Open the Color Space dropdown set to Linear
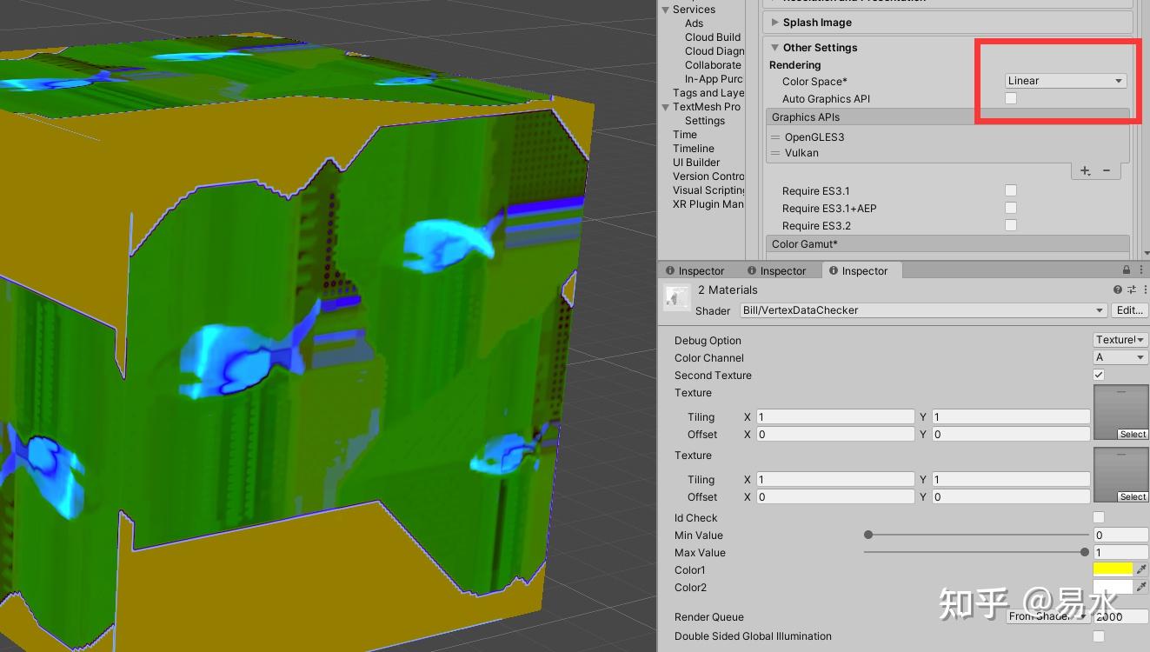This screenshot has width=1150, height=652. coord(1065,80)
